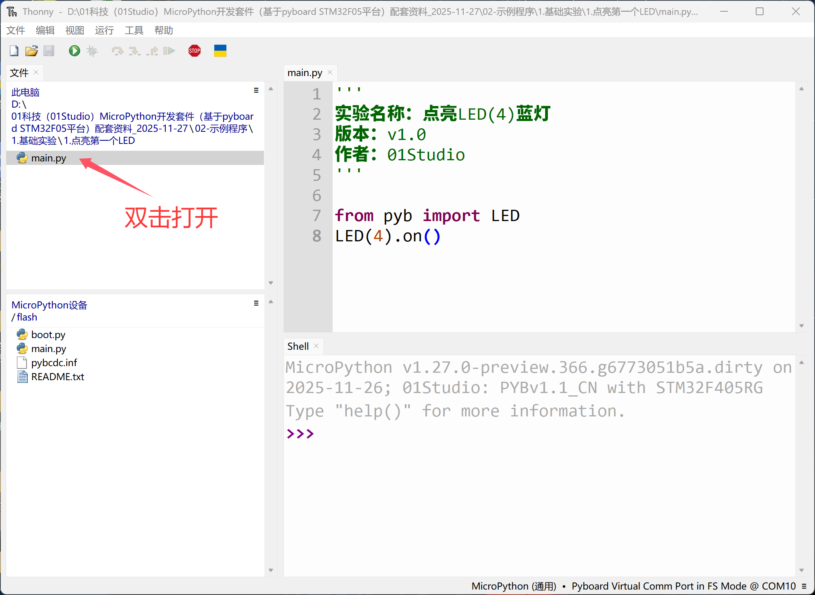Open hamburger menu of MicroPython device panel
This screenshot has width=815, height=595.
point(256,303)
